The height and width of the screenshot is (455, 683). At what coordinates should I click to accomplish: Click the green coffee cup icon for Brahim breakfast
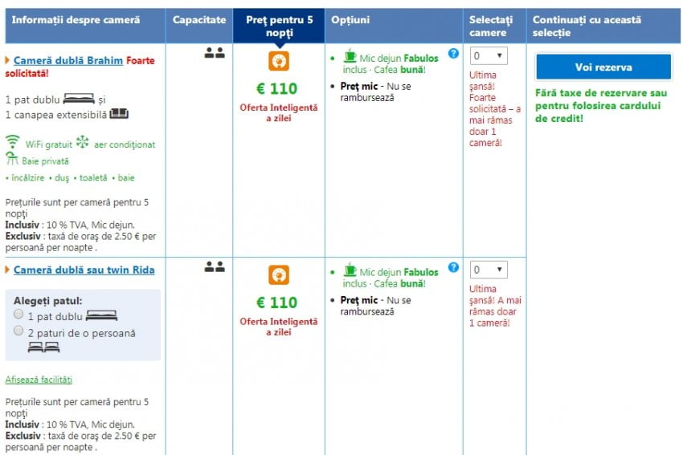350,56
